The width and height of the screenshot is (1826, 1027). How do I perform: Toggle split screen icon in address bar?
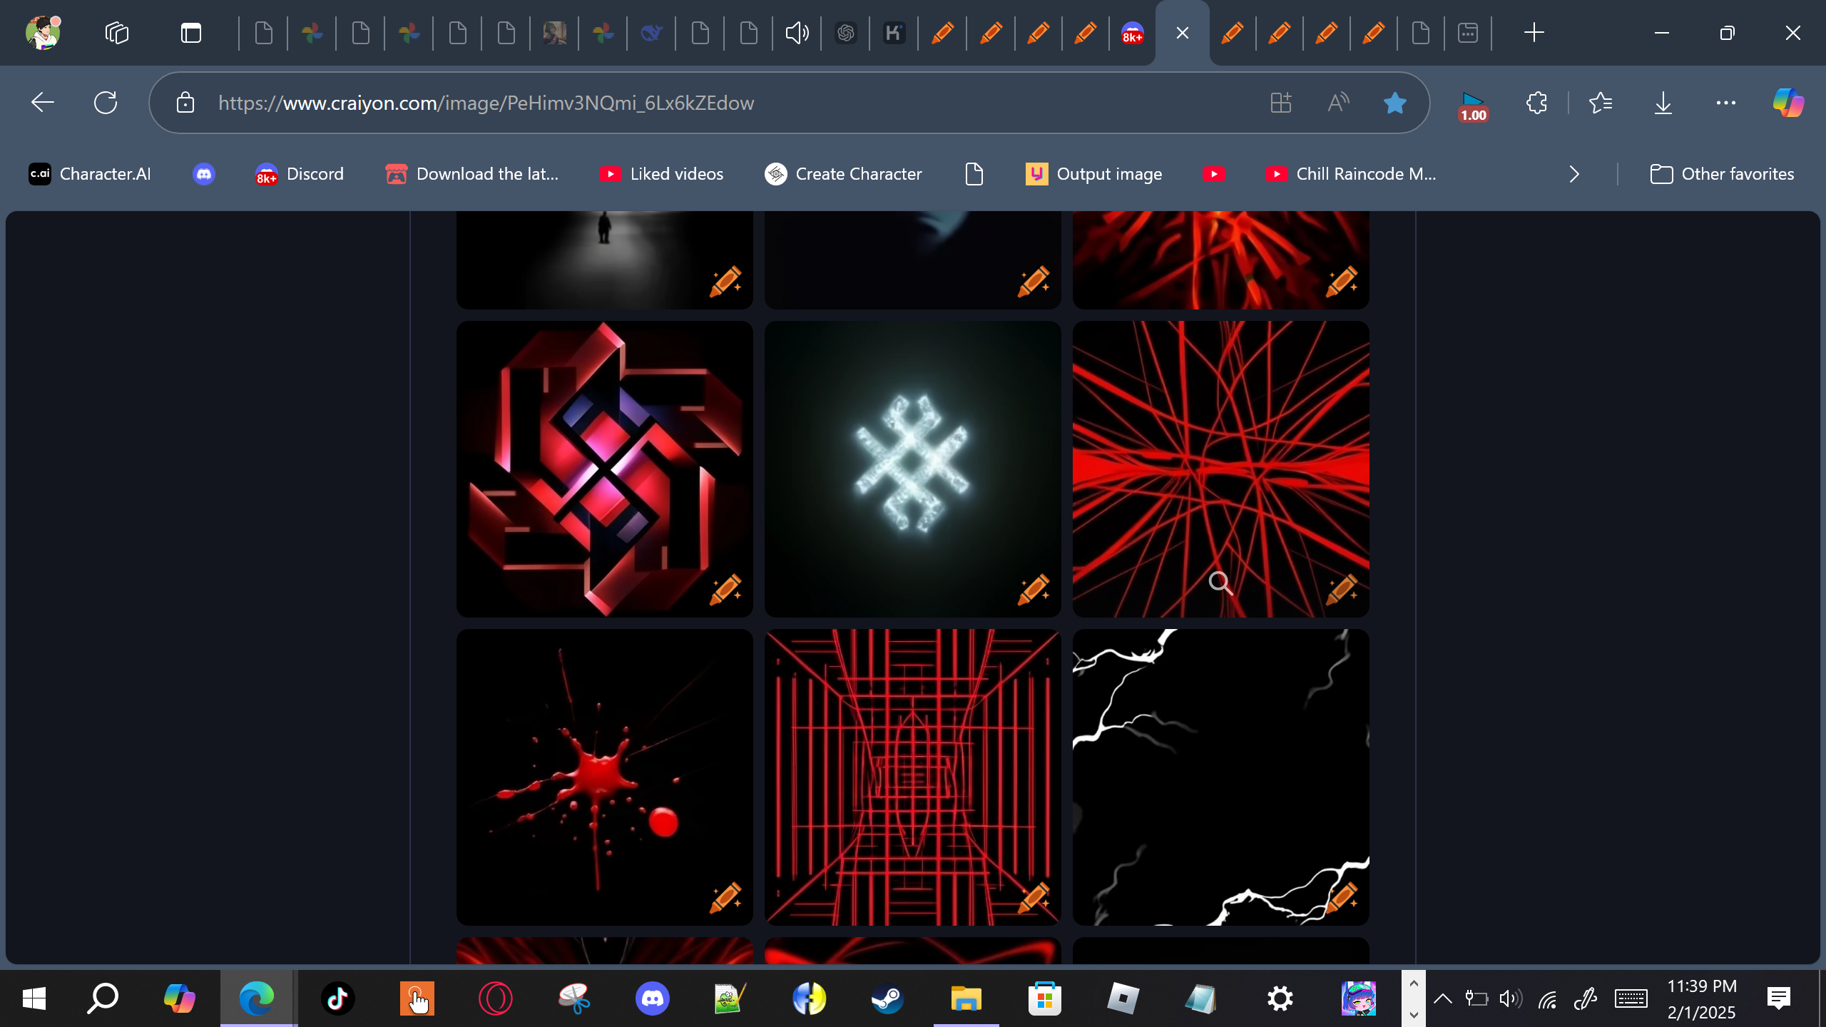[1281, 103]
